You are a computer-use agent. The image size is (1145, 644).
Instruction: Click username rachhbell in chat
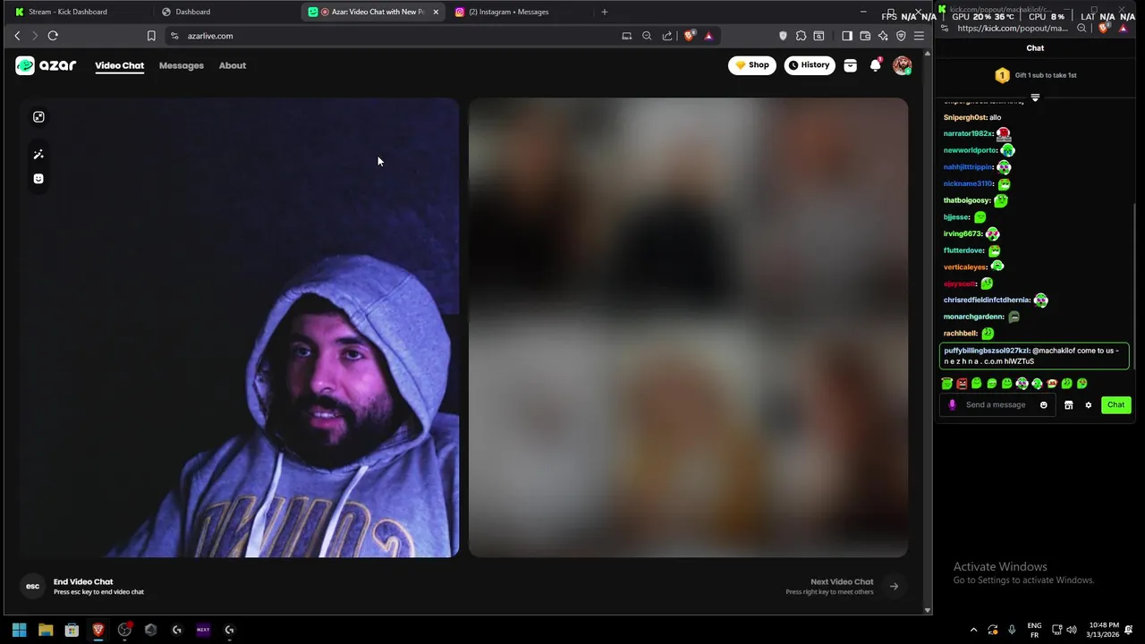click(961, 334)
